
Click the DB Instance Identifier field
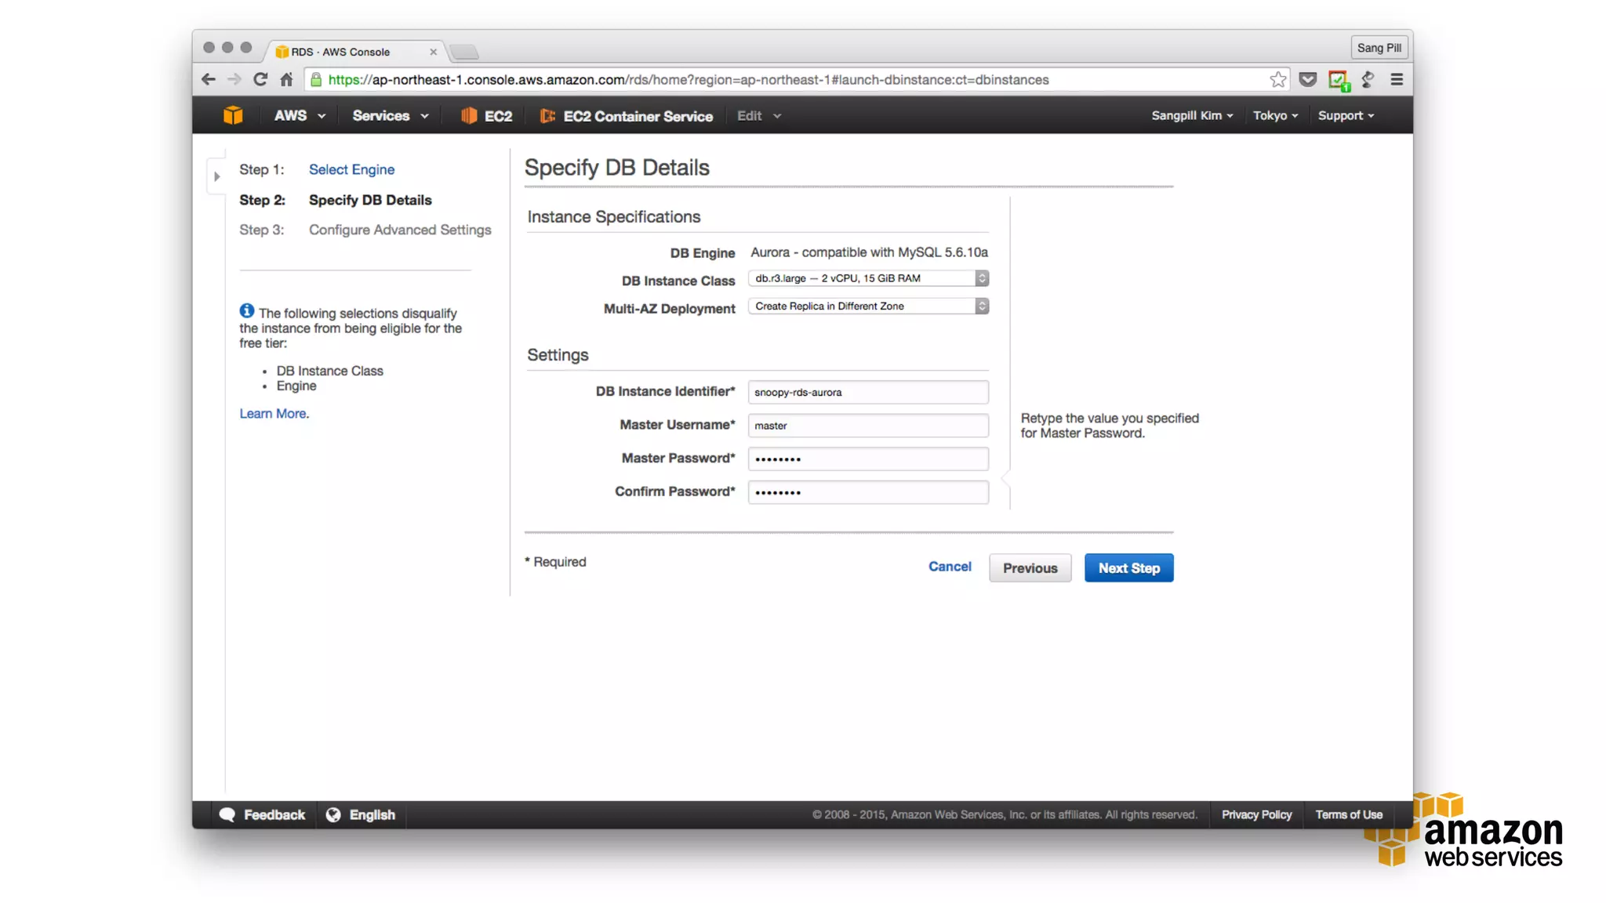point(867,392)
